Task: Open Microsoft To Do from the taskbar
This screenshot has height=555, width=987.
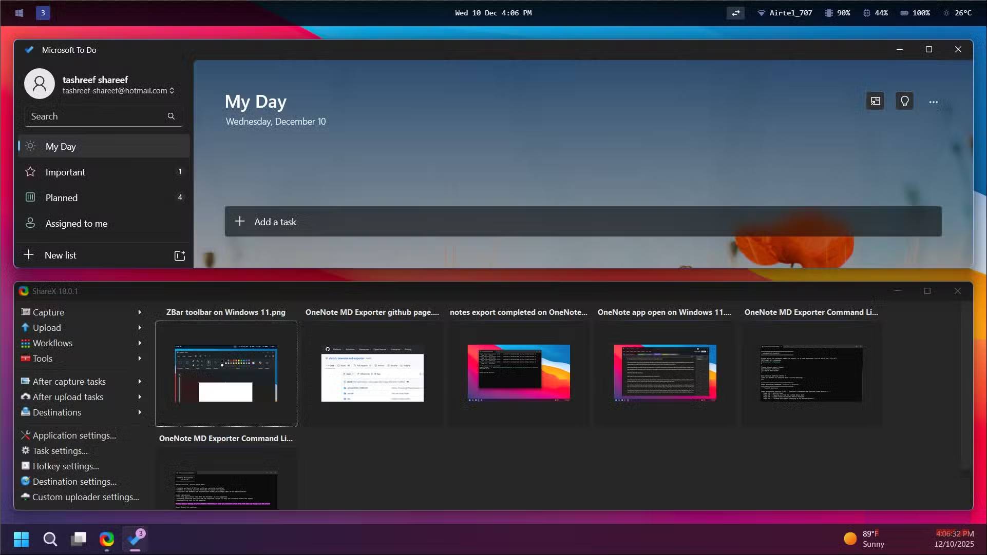Action: click(x=135, y=539)
